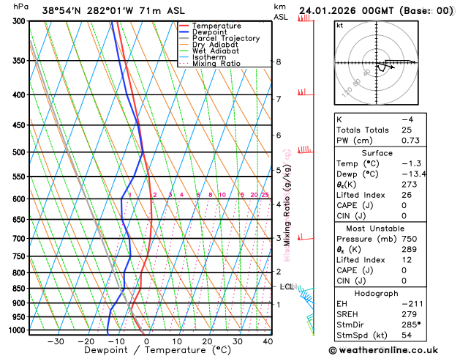460x356 pixels.
Task: Click the Most Unstable Lifted Index value 12
Action: point(407,260)
